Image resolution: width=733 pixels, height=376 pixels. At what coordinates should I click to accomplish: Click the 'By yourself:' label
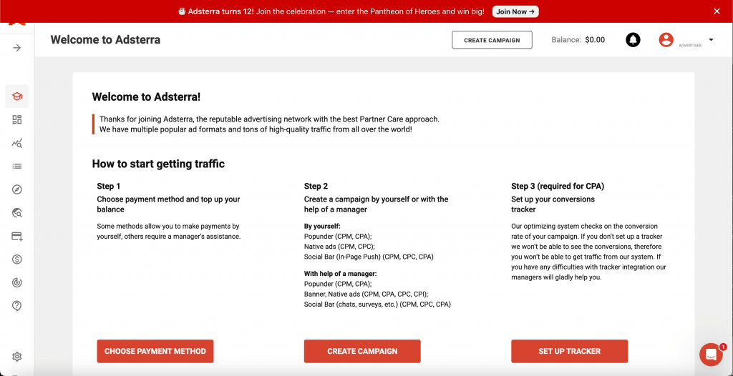coord(322,226)
